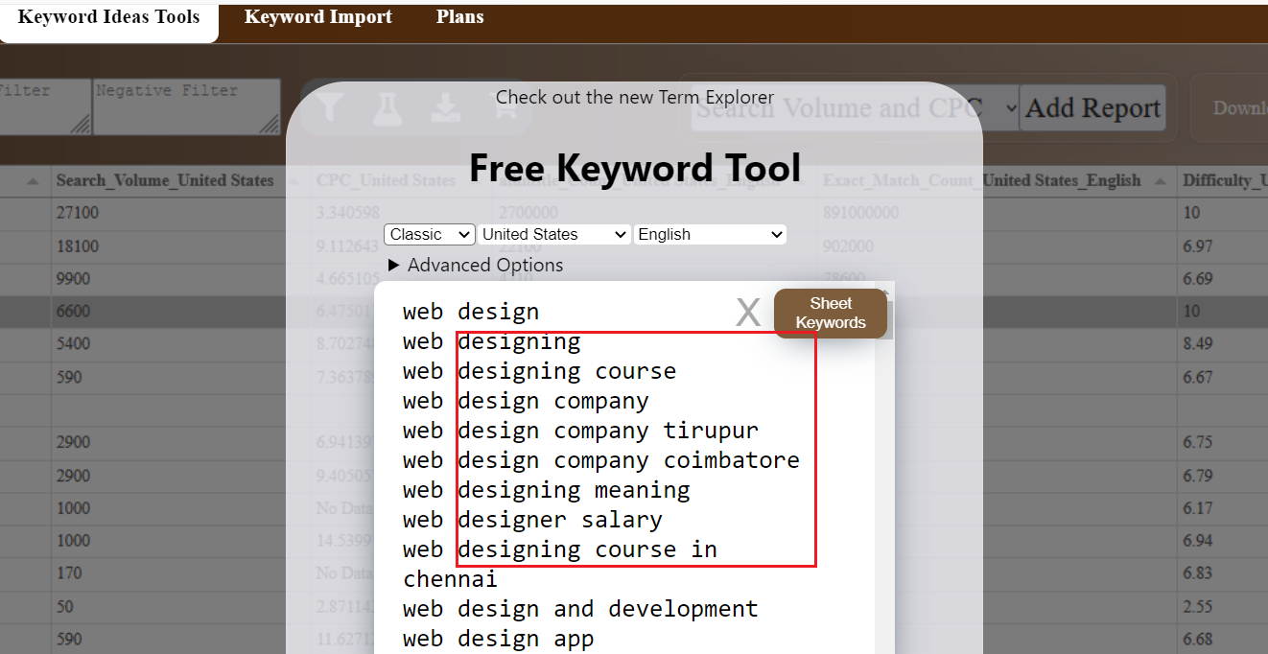Go to the Plans tab
Screen dimensions: 1268x654
click(459, 17)
